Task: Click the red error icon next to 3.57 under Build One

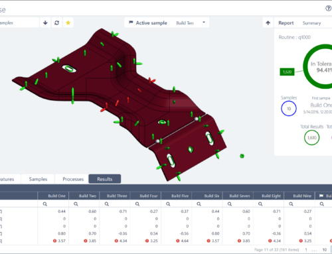Action: [54, 241]
